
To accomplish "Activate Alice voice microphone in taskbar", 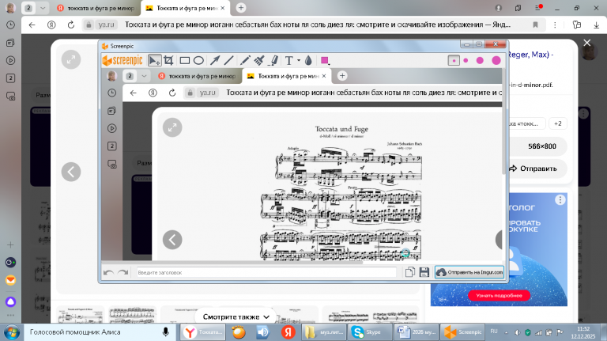I will pyautogui.click(x=166, y=332).
